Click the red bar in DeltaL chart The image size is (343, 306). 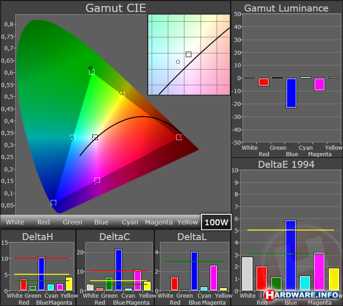tap(175, 284)
